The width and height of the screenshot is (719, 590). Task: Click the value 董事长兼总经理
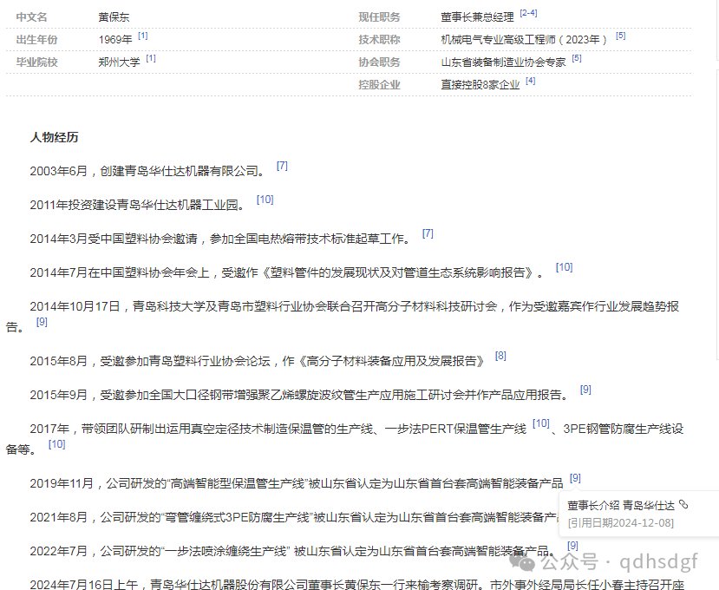point(477,17)
